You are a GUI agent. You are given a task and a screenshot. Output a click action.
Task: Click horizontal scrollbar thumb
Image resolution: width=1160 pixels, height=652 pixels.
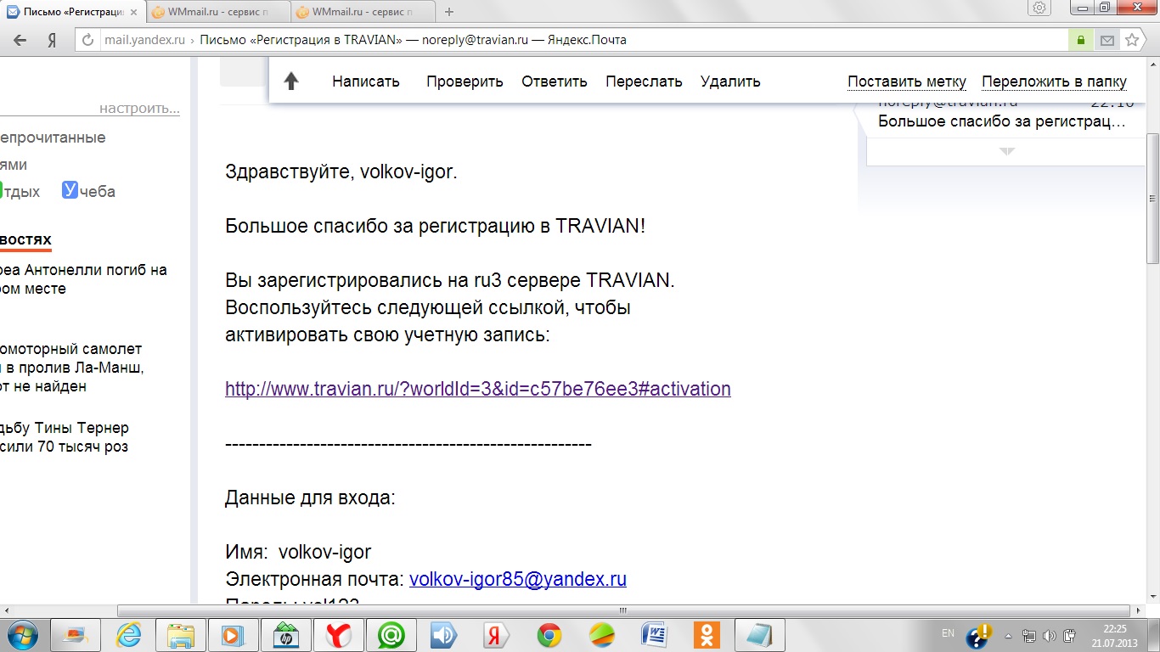tap(623, 610)
